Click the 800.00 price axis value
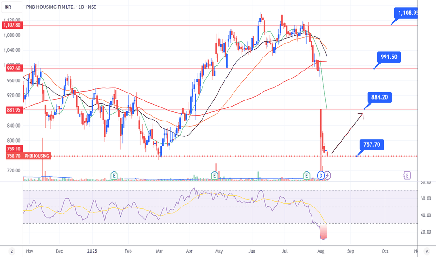 [14, 141]
